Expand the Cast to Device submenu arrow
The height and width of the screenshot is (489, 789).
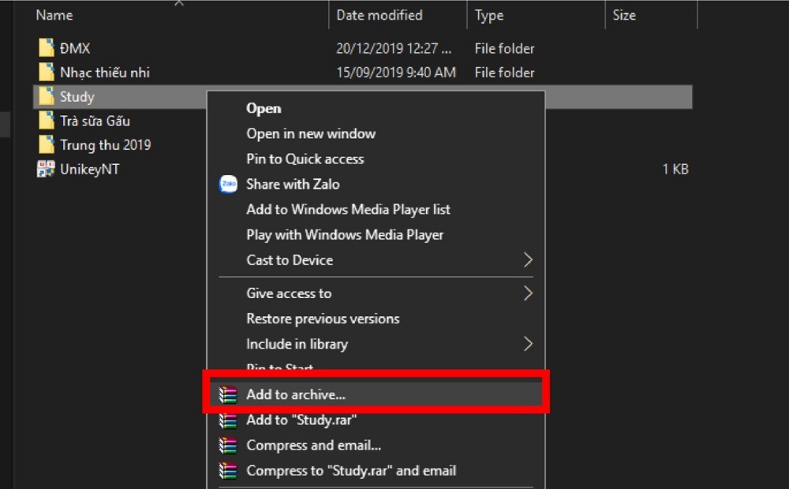tap(528, 260)
